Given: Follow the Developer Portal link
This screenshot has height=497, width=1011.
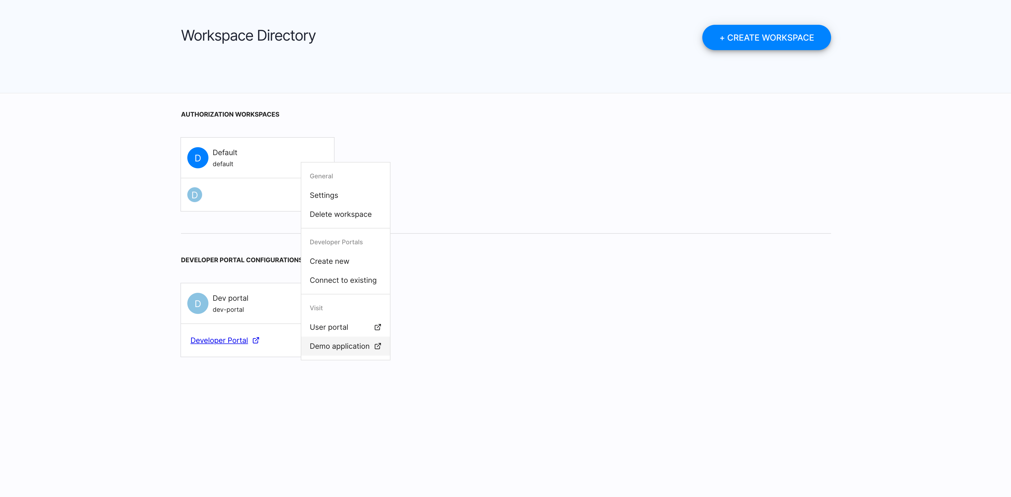Looking at the screenshot, I should (x=219, y=340).
